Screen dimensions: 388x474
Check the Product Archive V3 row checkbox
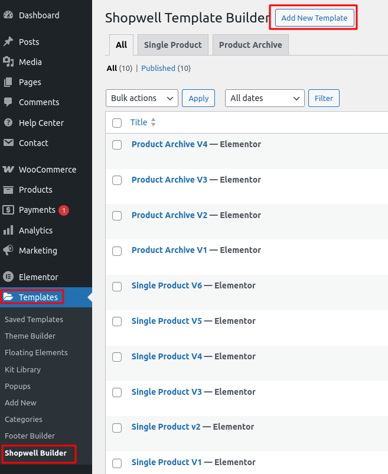pos(117,180)
